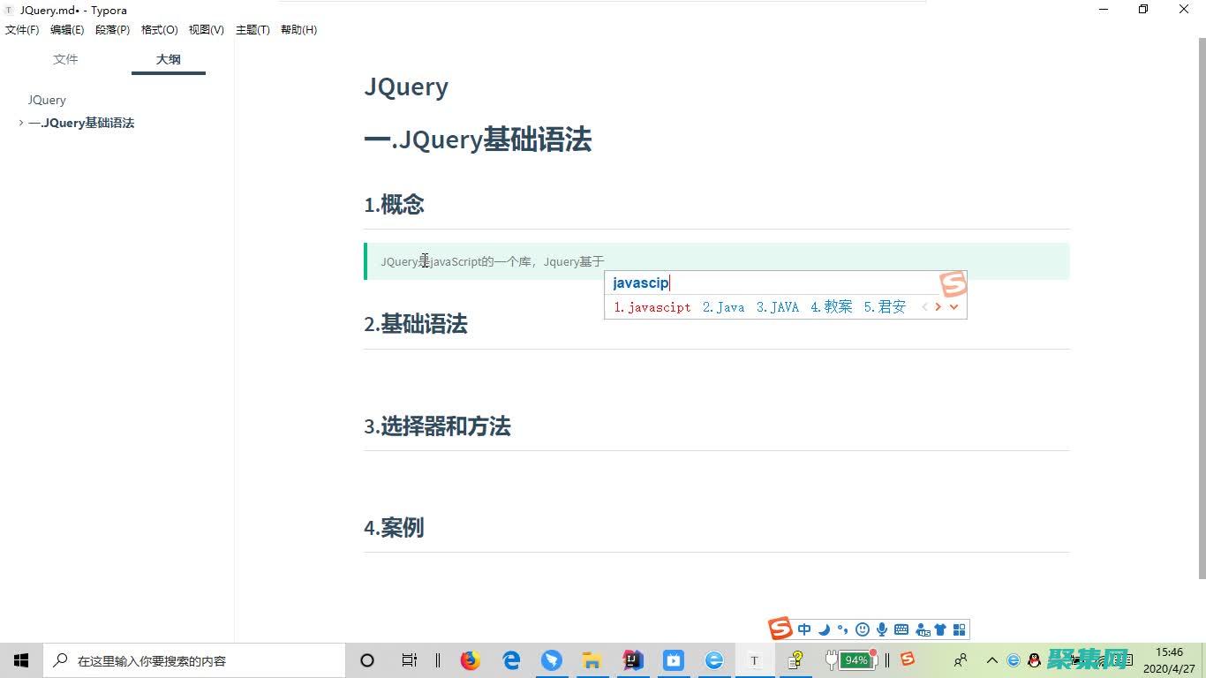The height and width of the screenshot is (678, 1206).
Task: Open the Sogou toolbar grid menu icon
Action: (961, 629)
